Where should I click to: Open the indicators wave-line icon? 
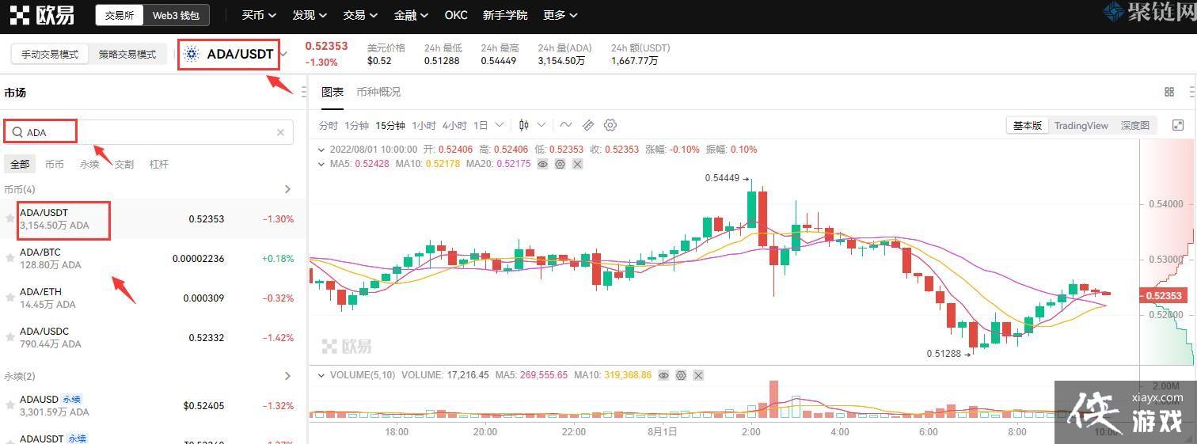[565, 125]
